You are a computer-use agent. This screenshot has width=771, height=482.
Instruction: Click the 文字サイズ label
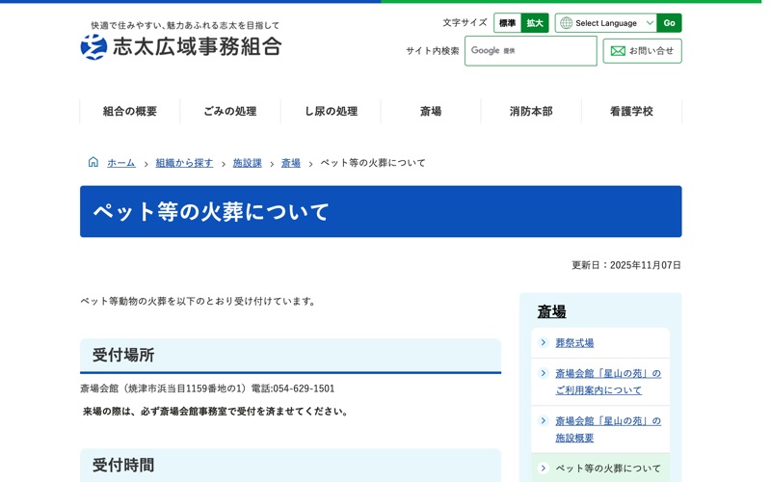465,22
